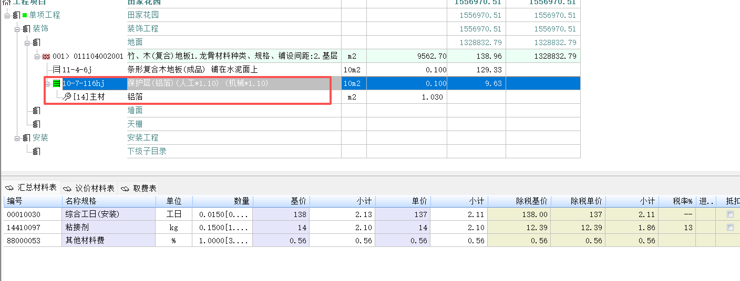Click the node icon in the 墙面 row

click(36, 111)
